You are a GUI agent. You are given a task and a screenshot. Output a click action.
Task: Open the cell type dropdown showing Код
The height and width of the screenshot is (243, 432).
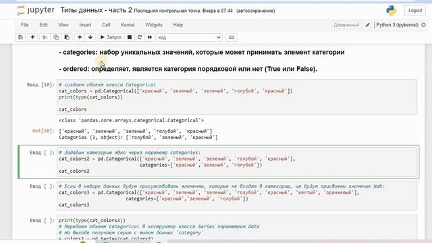190,38
